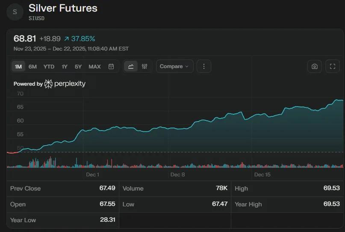Viewport: 345px width, 232px height.
Task: Open the custom date range calendar
Action: pyautogui.click(x=111, y=66)
